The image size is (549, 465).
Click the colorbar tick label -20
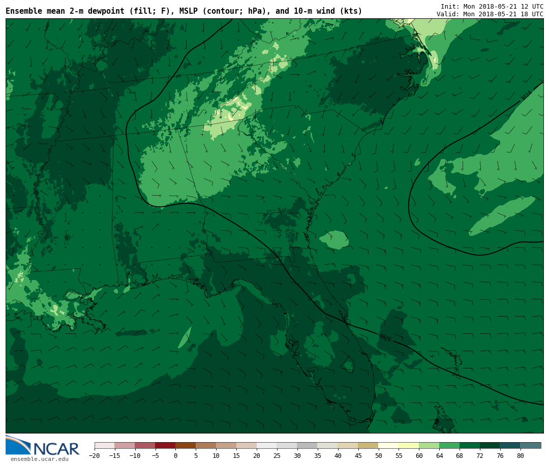pos(95,456)
